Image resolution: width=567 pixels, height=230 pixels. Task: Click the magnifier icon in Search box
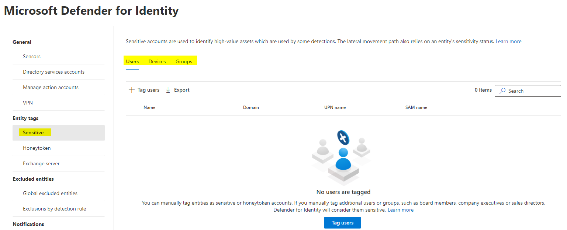(502, 91)
